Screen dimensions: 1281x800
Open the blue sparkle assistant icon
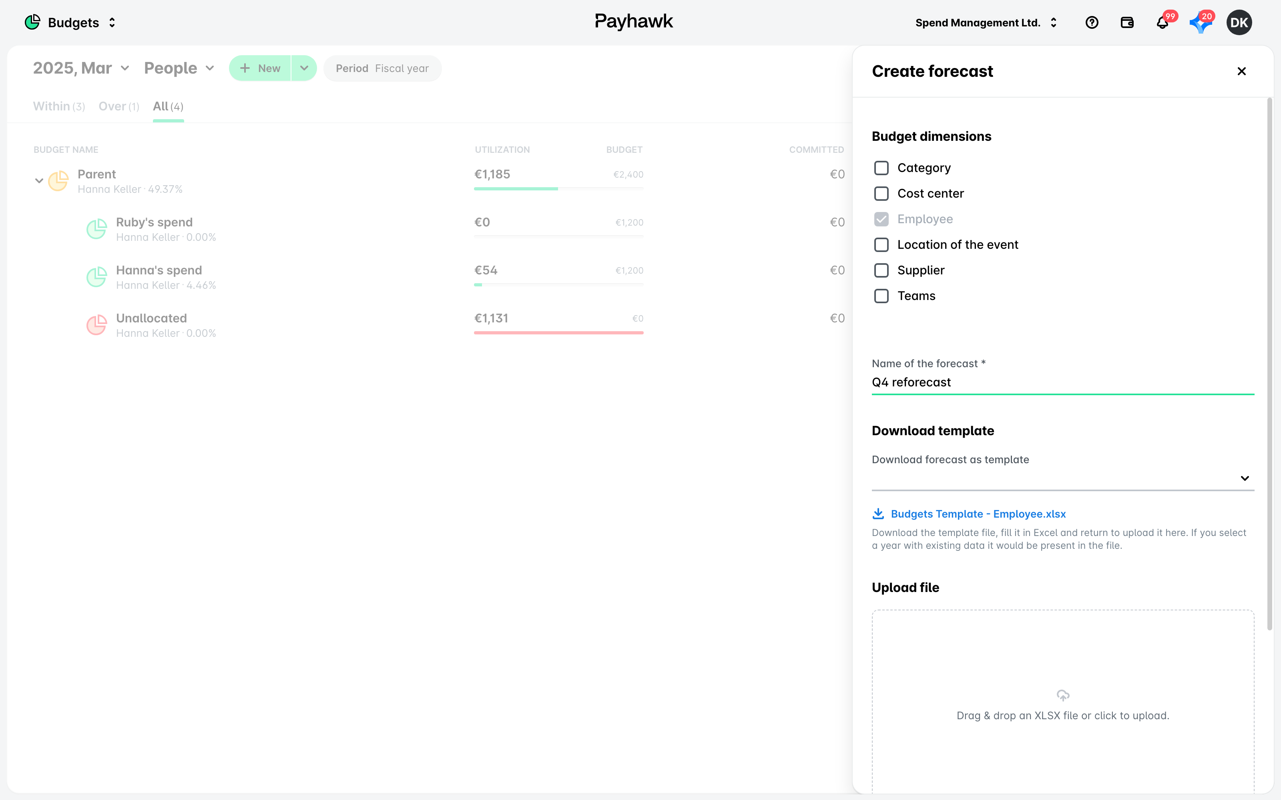coord(1200,23)
